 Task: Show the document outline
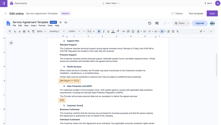point(11,43)
